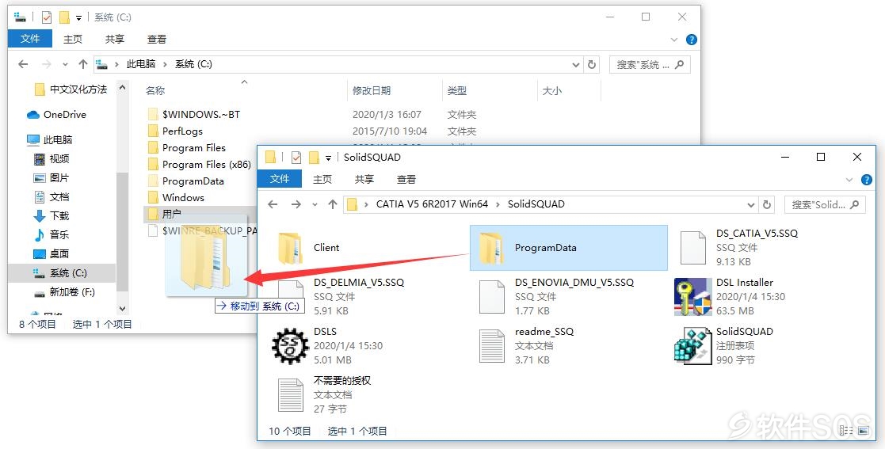Expand the ribbon in SolidSQUAD window
This screenshot has width=885, height=449.
point(849,180)
